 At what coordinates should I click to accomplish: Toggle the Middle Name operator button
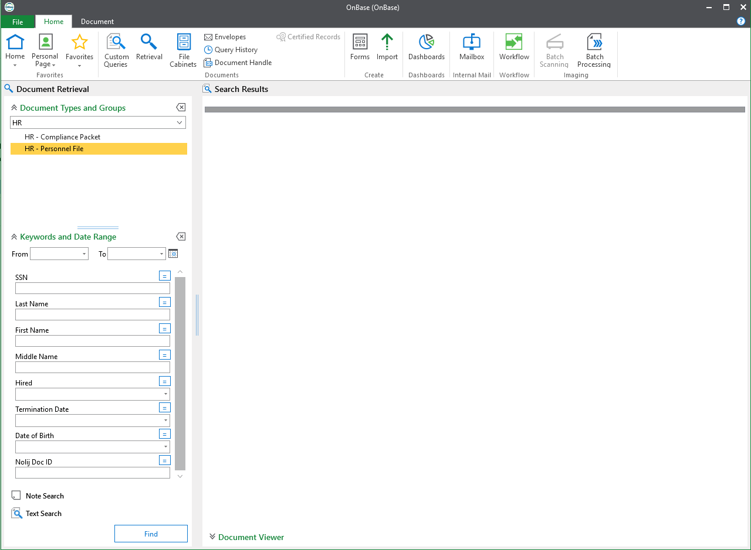point(165,354)
